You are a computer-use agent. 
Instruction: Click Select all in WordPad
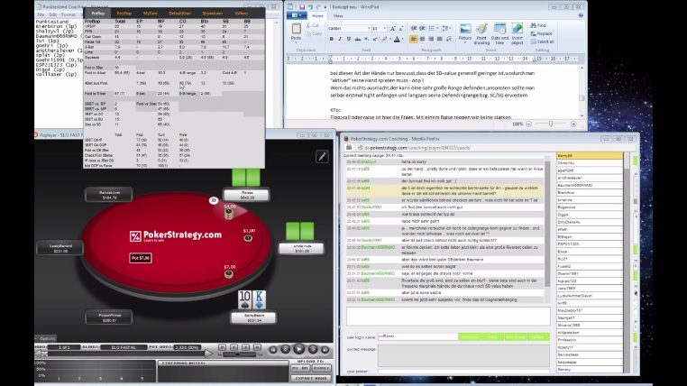tap(543, 41)
